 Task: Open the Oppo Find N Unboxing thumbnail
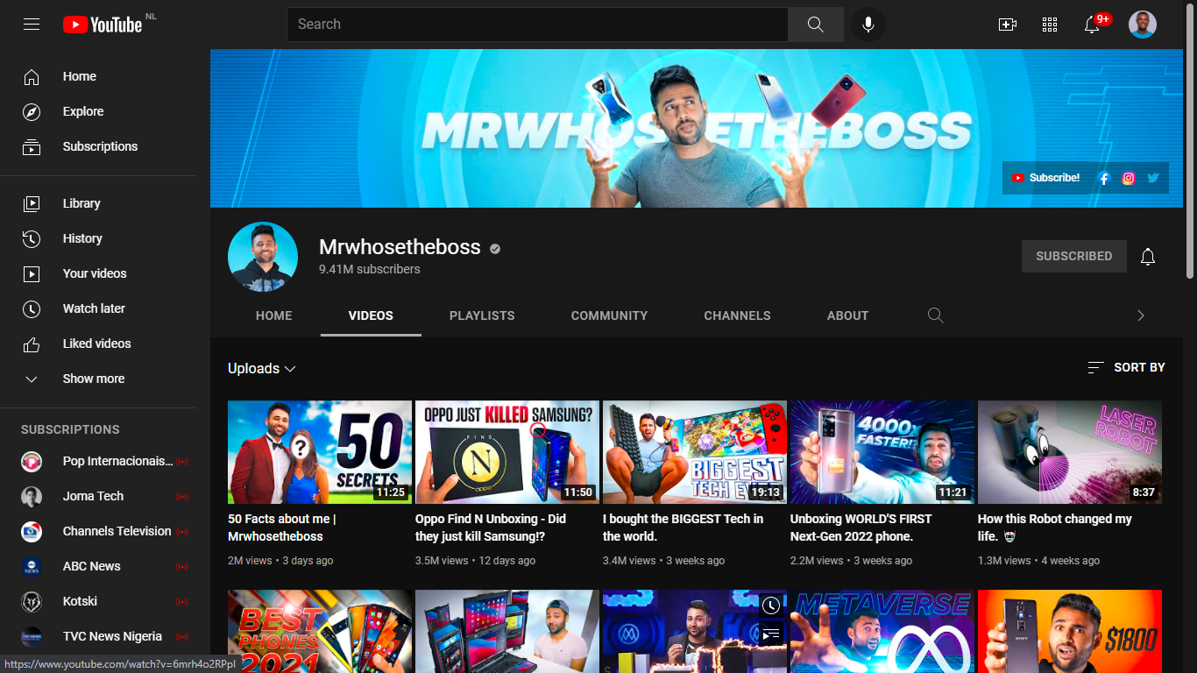tap(507, 452)
